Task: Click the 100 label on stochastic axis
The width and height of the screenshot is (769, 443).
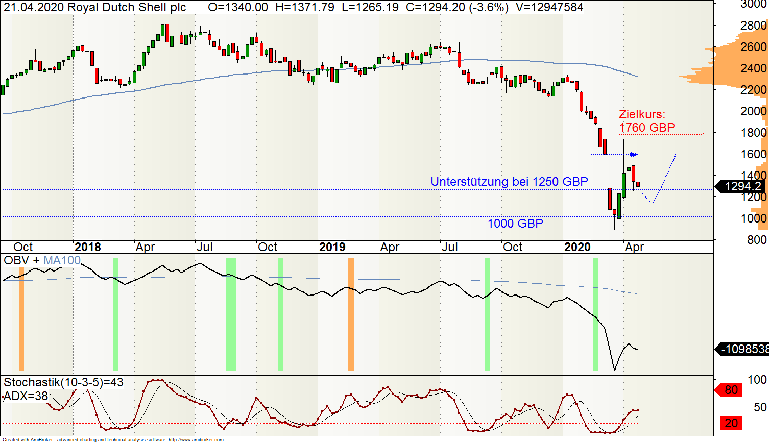Action: click(757, 380)
